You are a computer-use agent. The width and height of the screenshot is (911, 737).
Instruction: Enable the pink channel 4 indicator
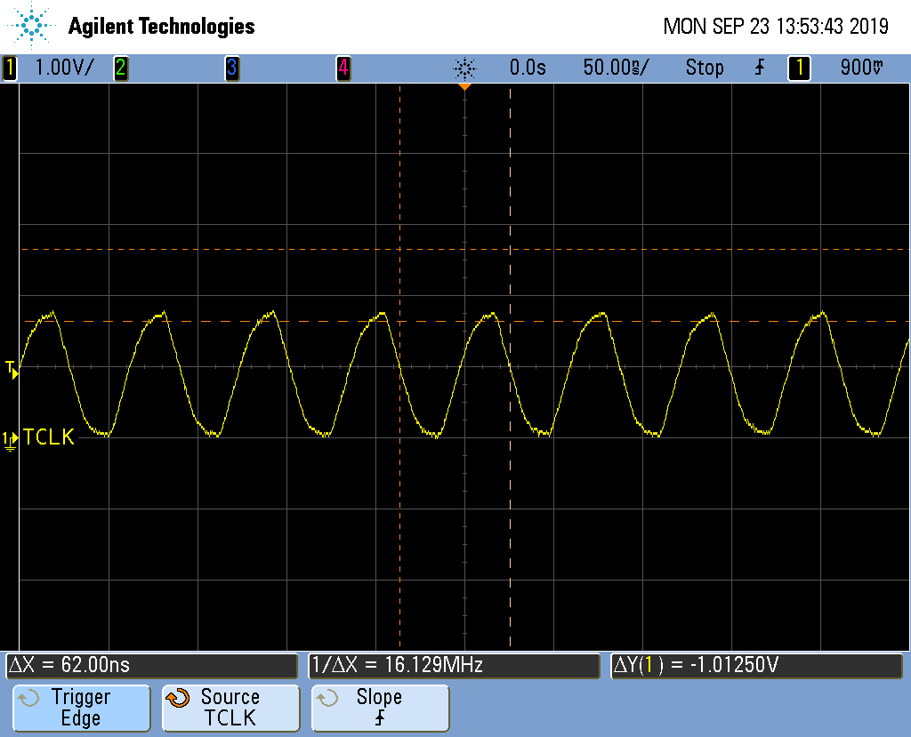tap(343, 68)
